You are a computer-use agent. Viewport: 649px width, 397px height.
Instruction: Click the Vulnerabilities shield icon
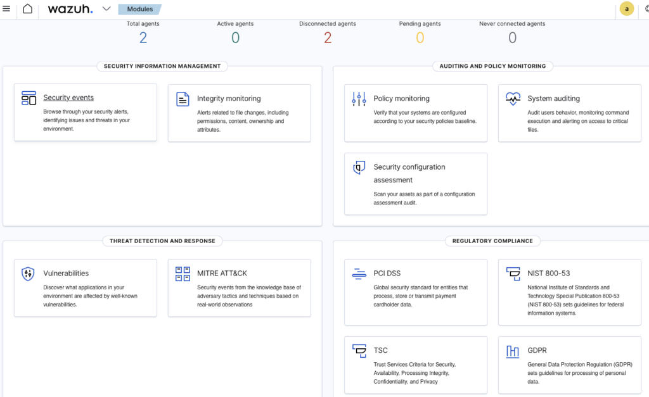[x=28, y=274]
